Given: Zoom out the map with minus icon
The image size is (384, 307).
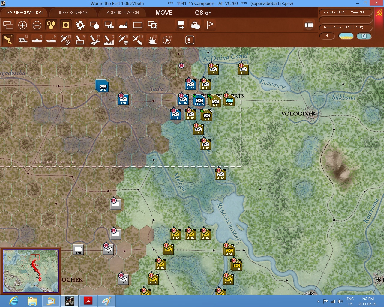Looking at the screenshot, I should point(37,25).
